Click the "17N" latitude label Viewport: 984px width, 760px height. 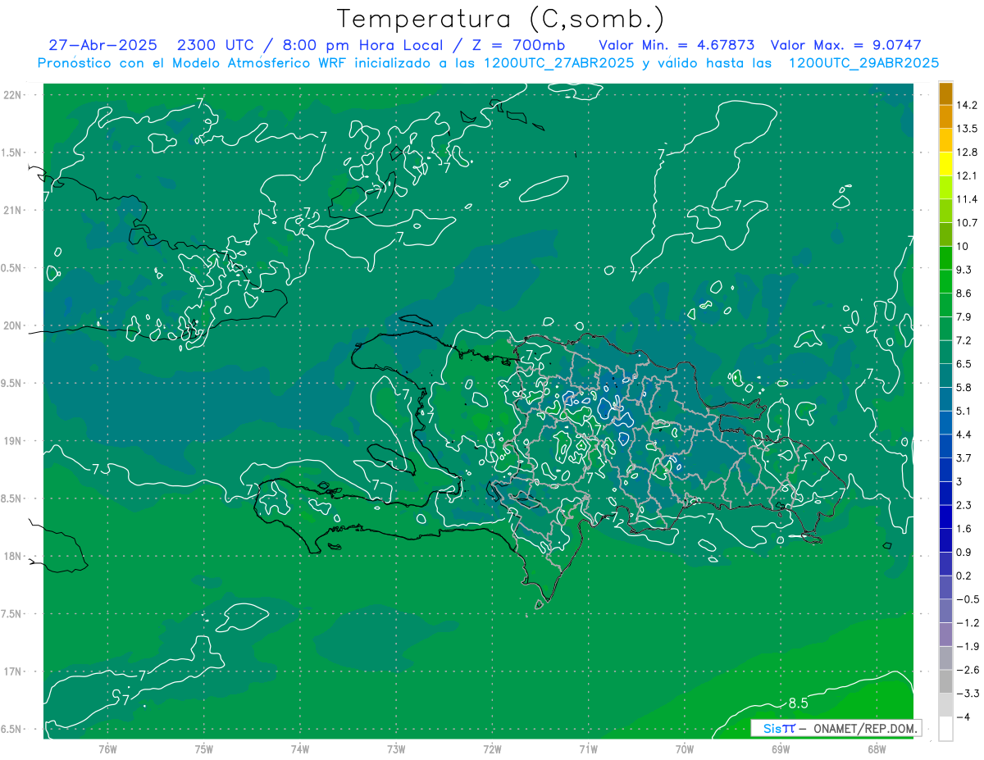pyautogui.click(x=12, y=671)
